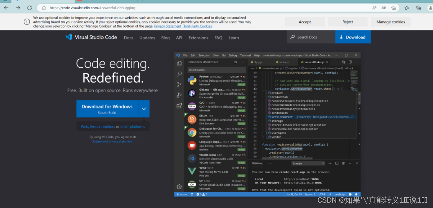The height and width of the screenshot is (208, 433).
Task: Open the Read aloud icon in address bar
Action: [x=374, y=8]
